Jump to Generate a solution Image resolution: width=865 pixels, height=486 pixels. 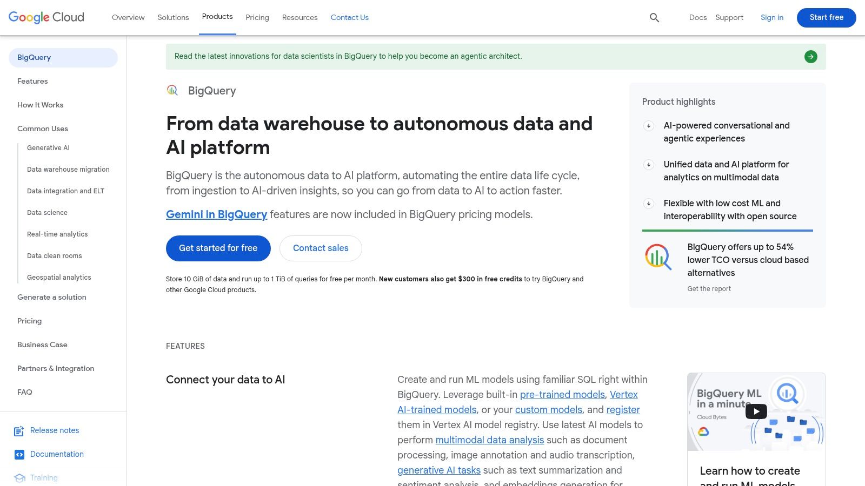(x=52, y=298)
